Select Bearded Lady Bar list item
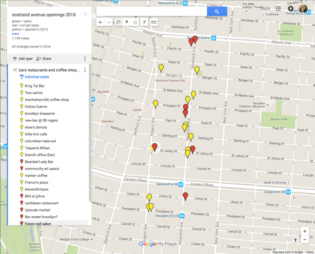This screenshot has height=254, width=315. pos(39,162)
